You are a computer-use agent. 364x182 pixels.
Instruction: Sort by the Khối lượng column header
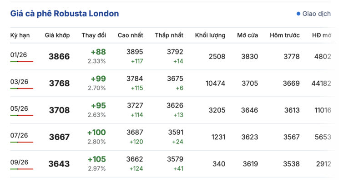210,35
